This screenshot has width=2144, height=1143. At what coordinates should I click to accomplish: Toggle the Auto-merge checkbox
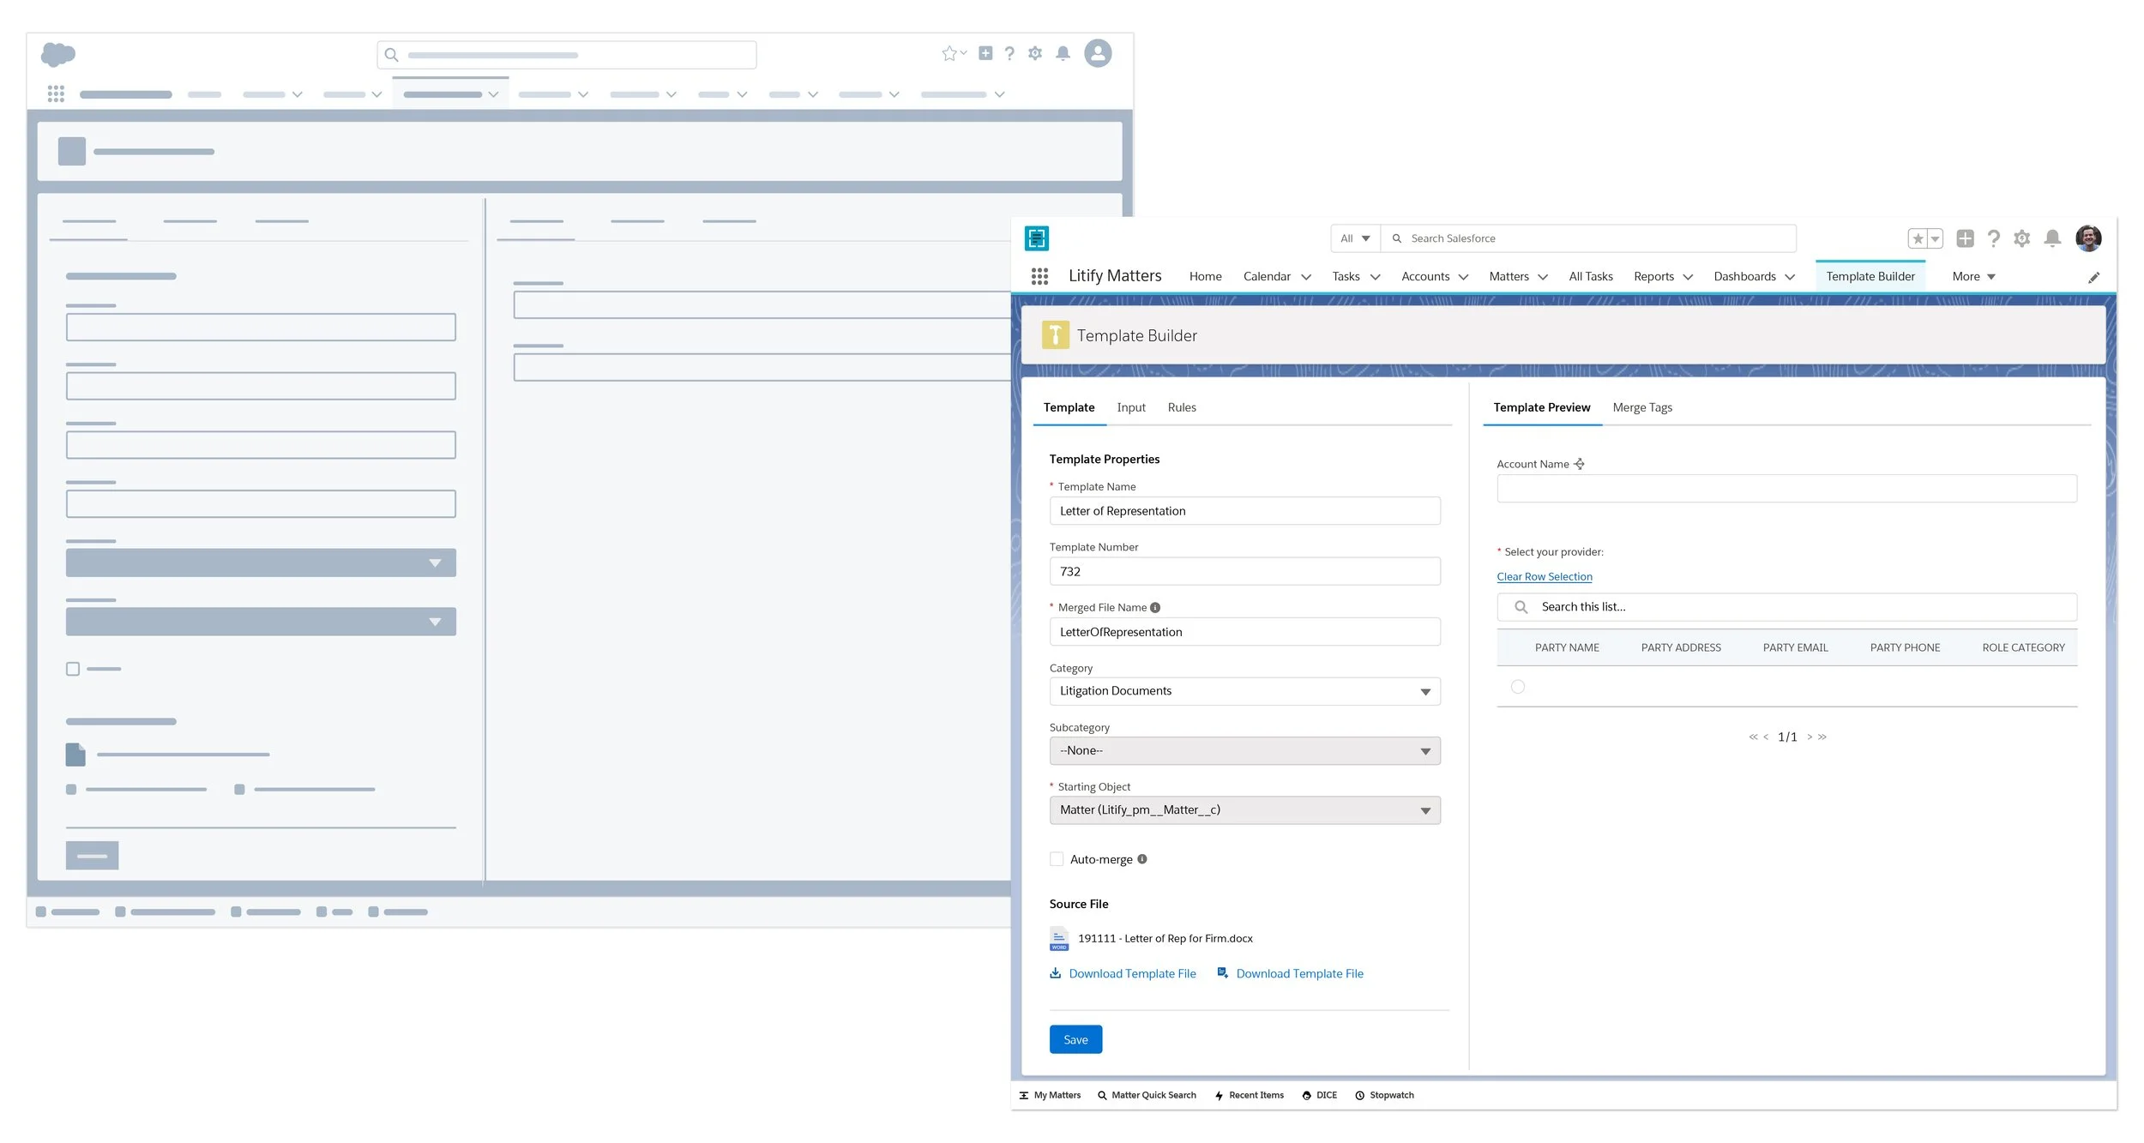pyautogui.click(x=1057, y=859)
